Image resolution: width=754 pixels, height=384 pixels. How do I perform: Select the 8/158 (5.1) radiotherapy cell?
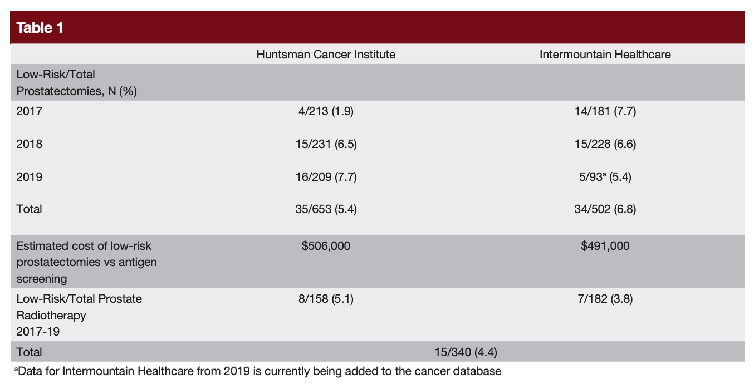click(x=326, y=299)
